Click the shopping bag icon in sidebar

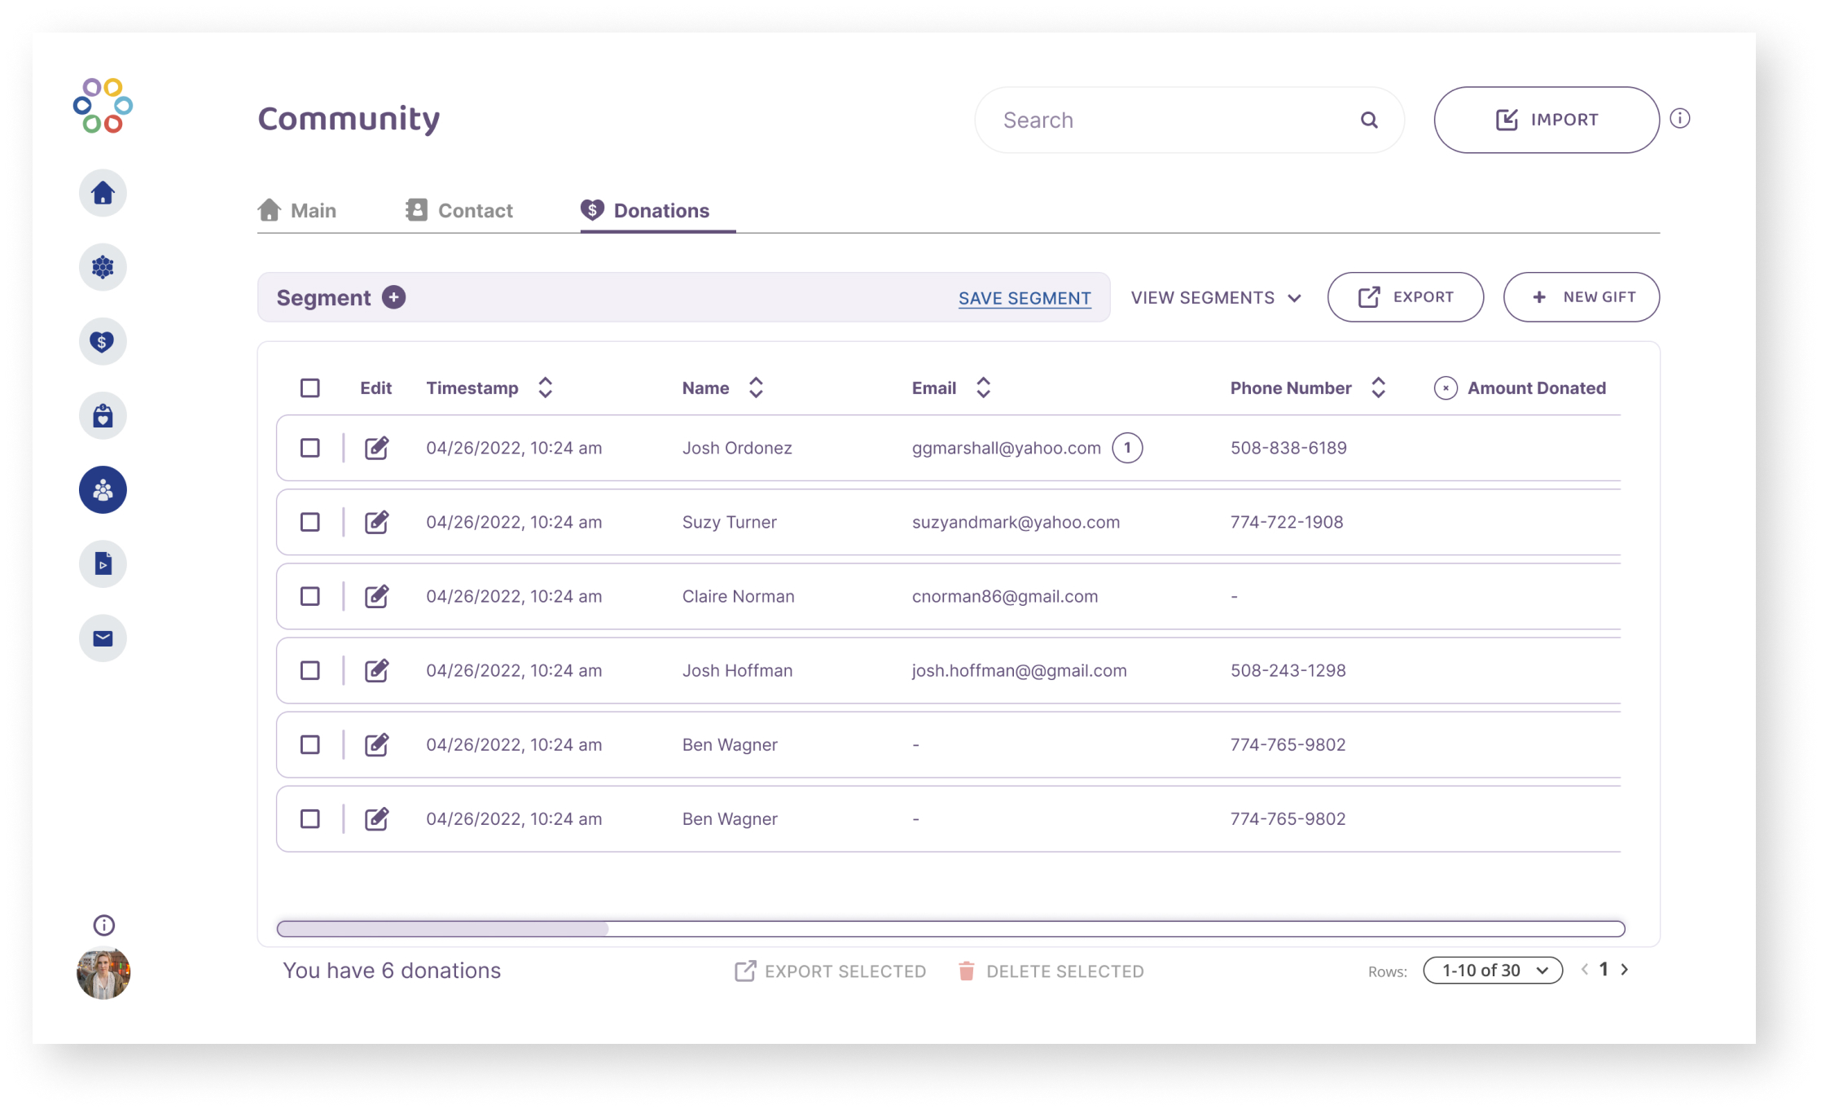click(x=104, y=416)
